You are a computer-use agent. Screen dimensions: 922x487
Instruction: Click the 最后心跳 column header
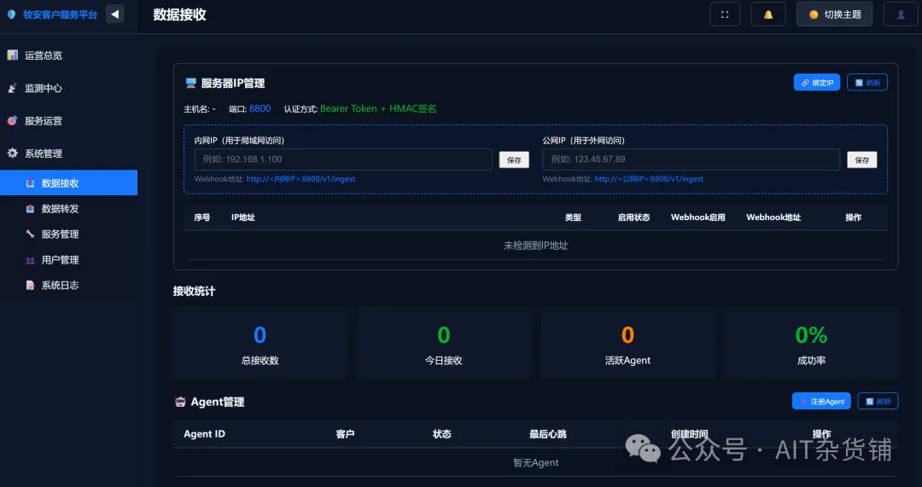click(547, 434)
